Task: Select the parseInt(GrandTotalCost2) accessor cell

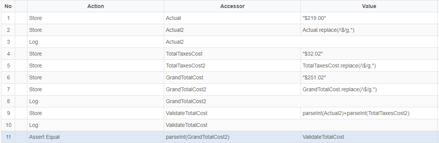Action: click(232, 137)
